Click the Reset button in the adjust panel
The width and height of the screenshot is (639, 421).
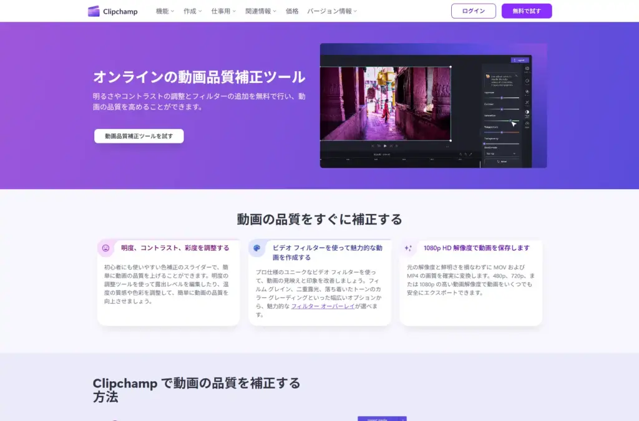(x=502, y=162)
